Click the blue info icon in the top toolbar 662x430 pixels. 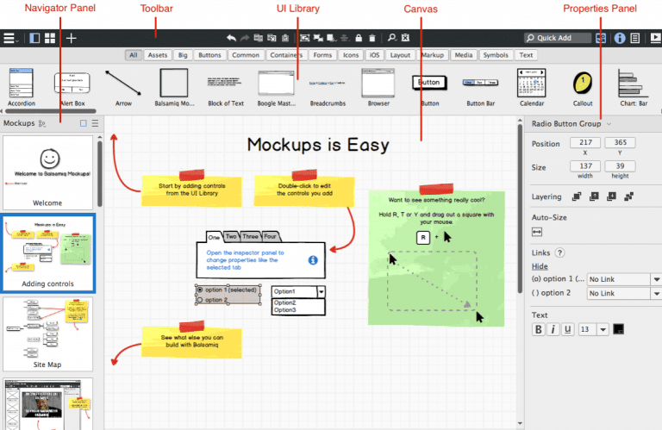(x=619, y=38)
